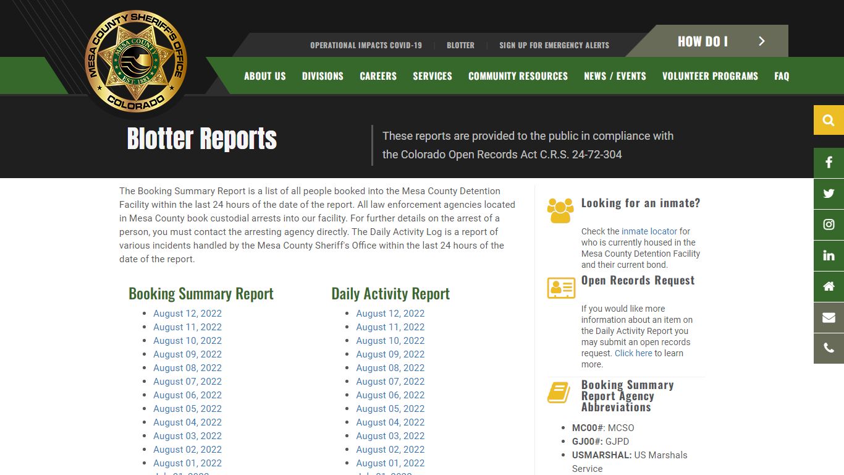Click the GJ00#: GJPD abbreviation entry
Image resolution: width=844 pixels, height=475 pixels.
click(601, 442)
